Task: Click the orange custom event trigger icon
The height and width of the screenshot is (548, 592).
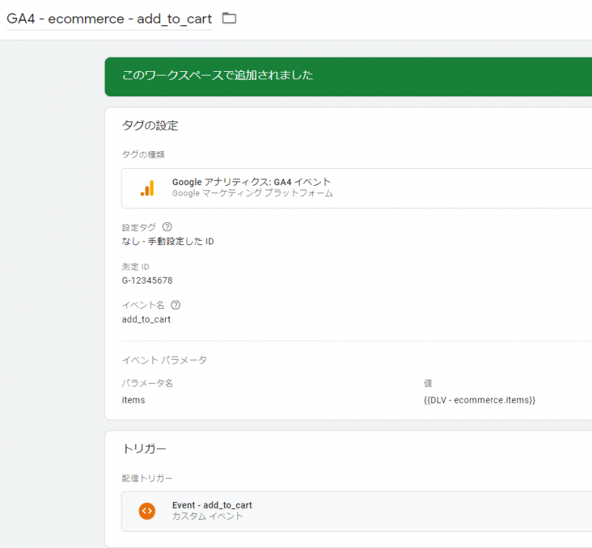Action: 147,511
